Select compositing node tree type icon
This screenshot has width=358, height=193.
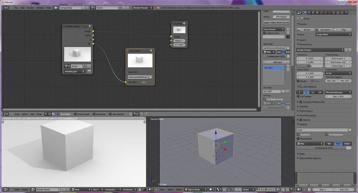[x=53, y=114]
